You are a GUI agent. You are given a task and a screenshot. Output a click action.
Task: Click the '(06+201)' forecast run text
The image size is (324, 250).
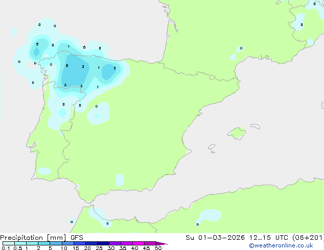point(308,238)
